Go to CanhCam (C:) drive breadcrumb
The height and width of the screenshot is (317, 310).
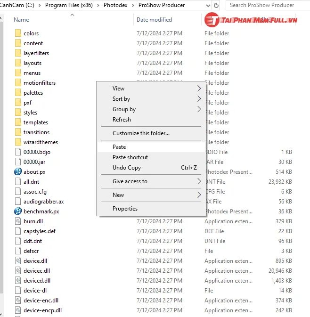pyautogui.click(x=17, y=5)
